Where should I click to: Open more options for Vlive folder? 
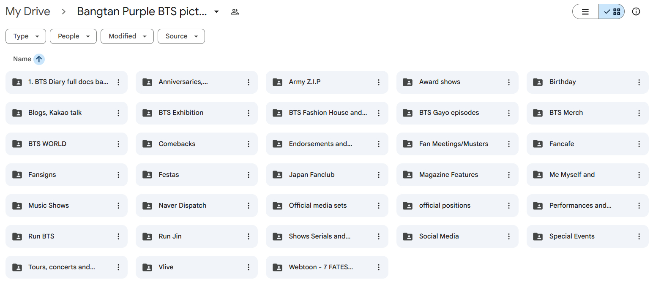(249, 267)
